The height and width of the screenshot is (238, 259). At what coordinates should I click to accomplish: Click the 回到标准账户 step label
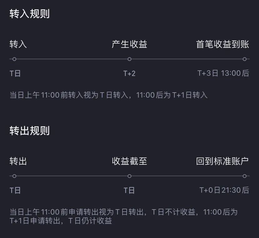tap(222, 161)
